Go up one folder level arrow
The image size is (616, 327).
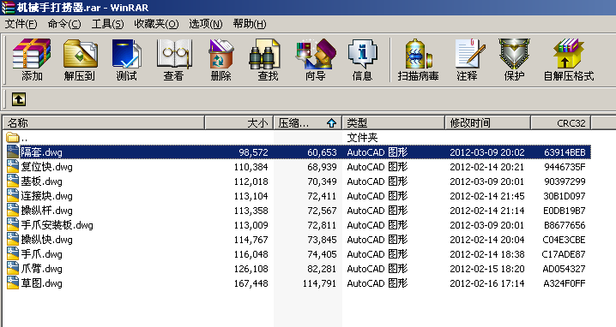(x=19, y=99)
